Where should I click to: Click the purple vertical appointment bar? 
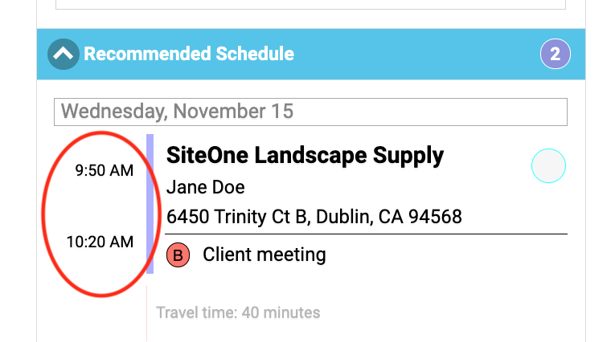[x=150, y=204]
